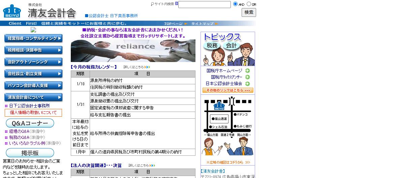The height and width of the screenshot is (178, 399).
Task: Click 個人情報の取扱いについて boxed link
Action: click(33, 113)
